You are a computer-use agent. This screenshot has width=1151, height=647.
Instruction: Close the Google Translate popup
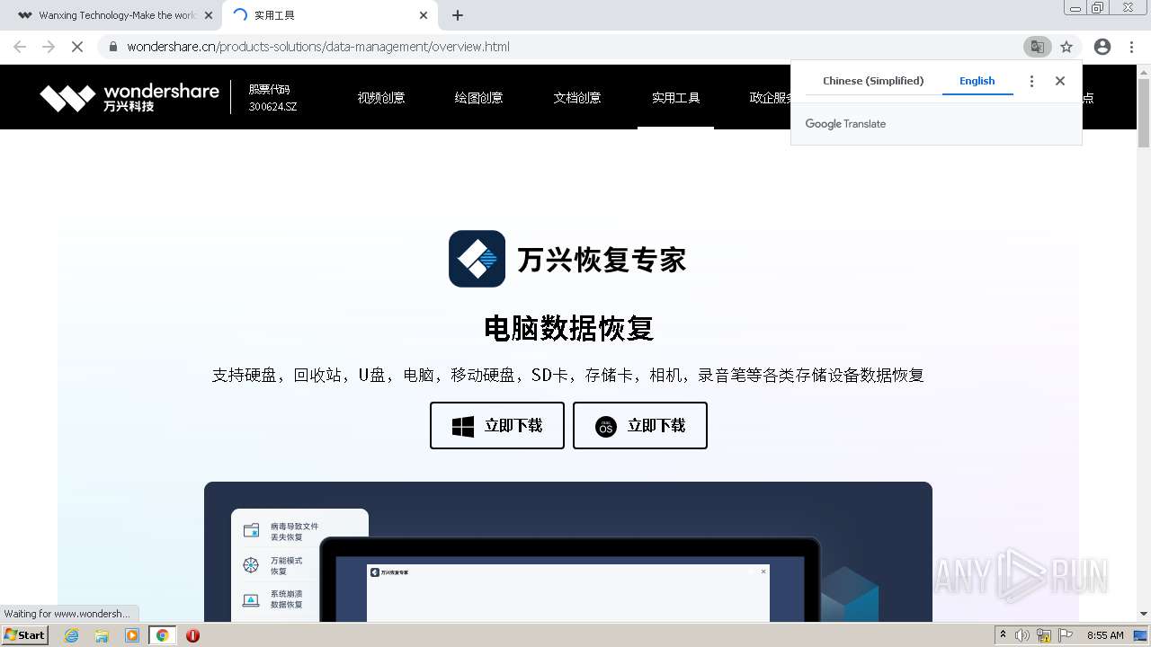(1060, 81)
